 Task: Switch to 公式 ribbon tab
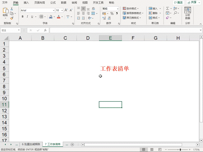click(53, 3)
